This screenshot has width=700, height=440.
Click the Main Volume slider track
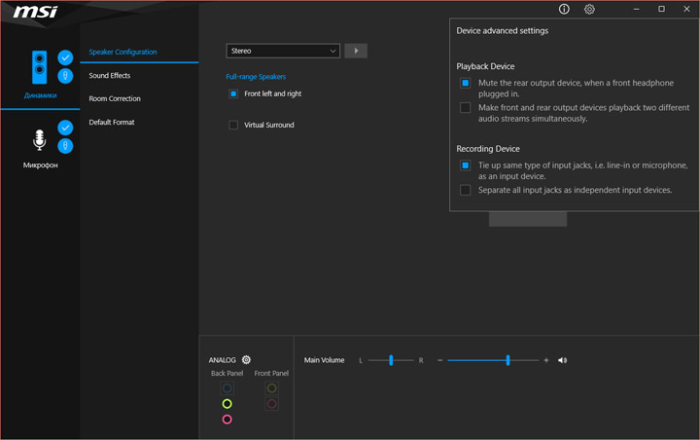click(493, 360)
